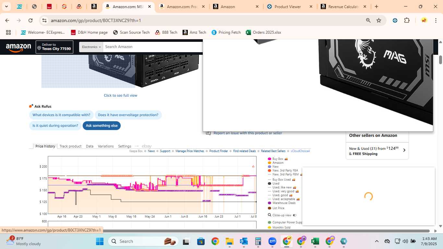The image size is (443, 249).
Task: Open Chrome profile avatar
Action: pyautogui.click(x=424, y=20)
